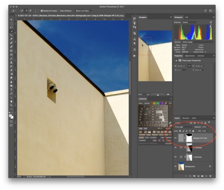Toggle the Sample All Layers checkbox
This screenshot has height=190, width=224.
click(x=42, y=11)
